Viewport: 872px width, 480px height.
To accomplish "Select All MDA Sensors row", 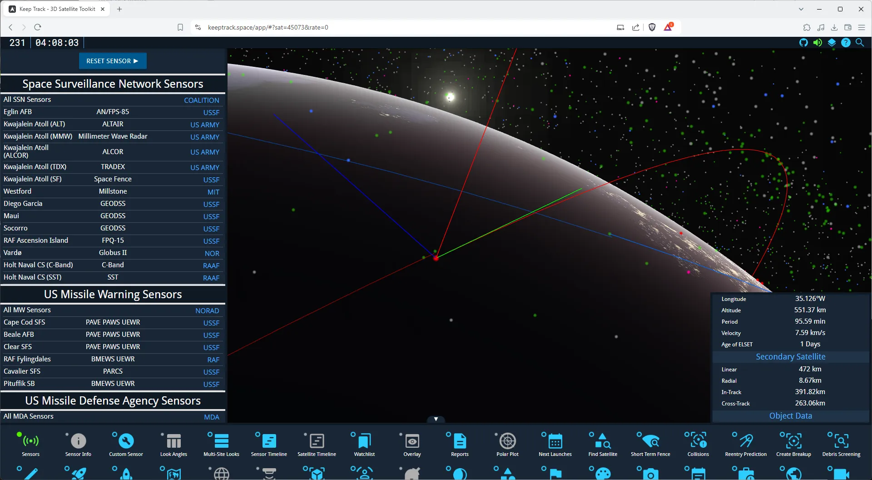I will pyautogui.click(x=112, y=416).
